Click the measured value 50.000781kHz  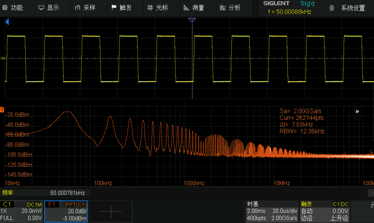point(68,193)
